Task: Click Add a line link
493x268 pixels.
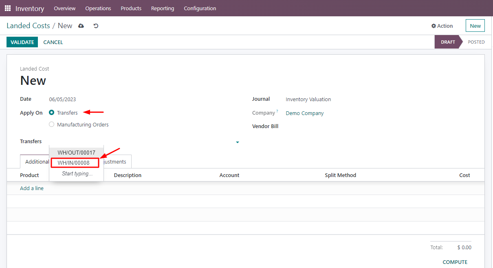Action: [x=32, y=188]
